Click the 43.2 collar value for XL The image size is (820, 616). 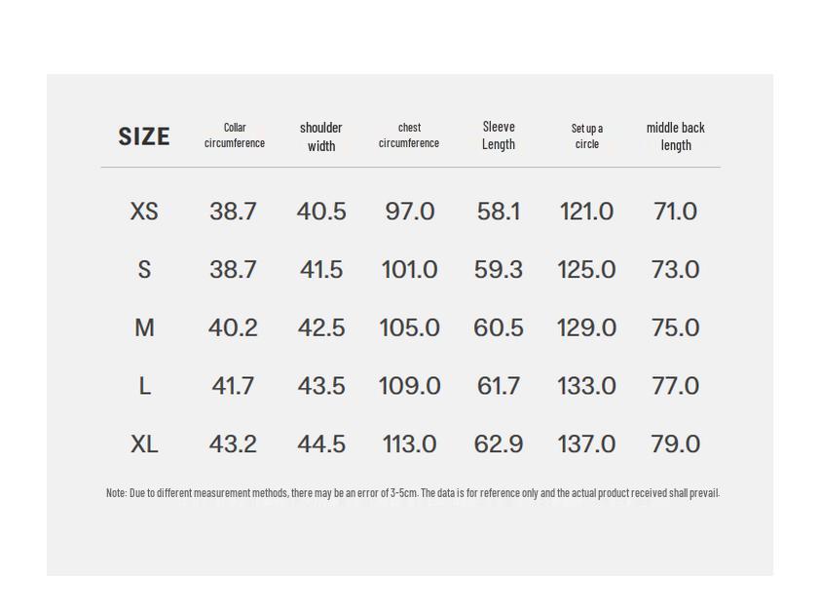click(x=234, y=444)
